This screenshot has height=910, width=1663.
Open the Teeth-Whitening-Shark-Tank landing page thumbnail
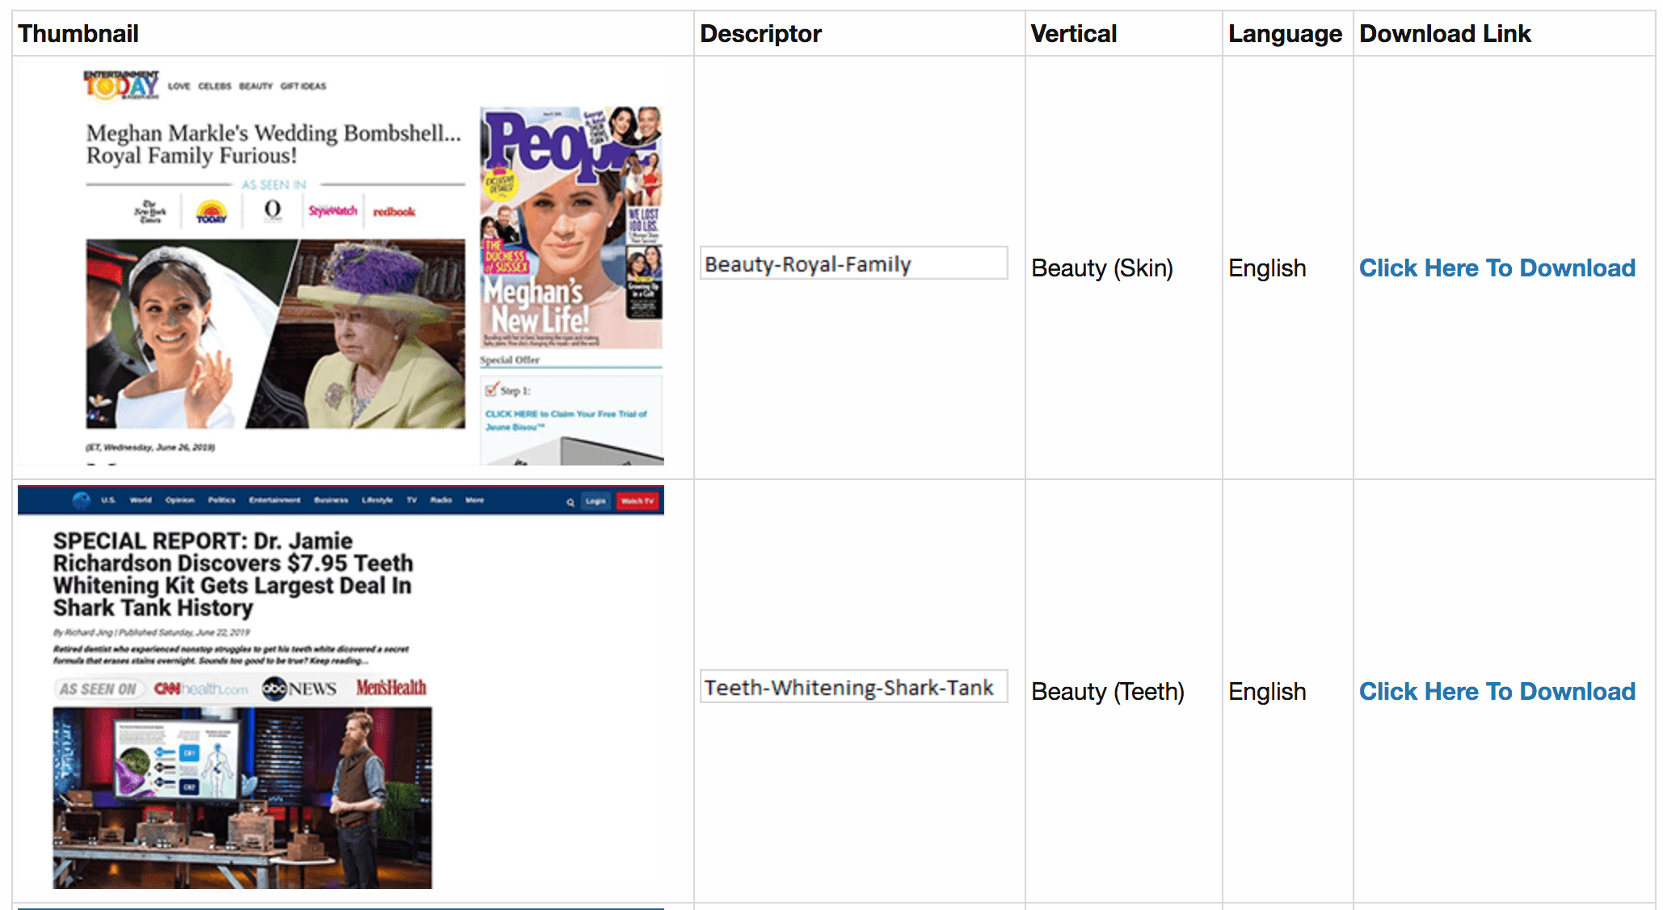click(341, 688)
